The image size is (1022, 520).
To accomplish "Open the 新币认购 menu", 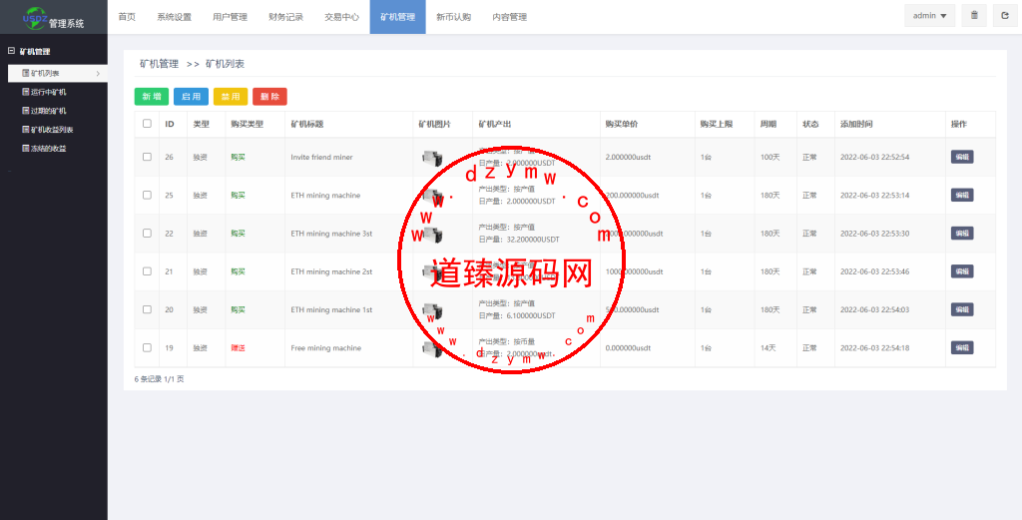I will point(454,17).
